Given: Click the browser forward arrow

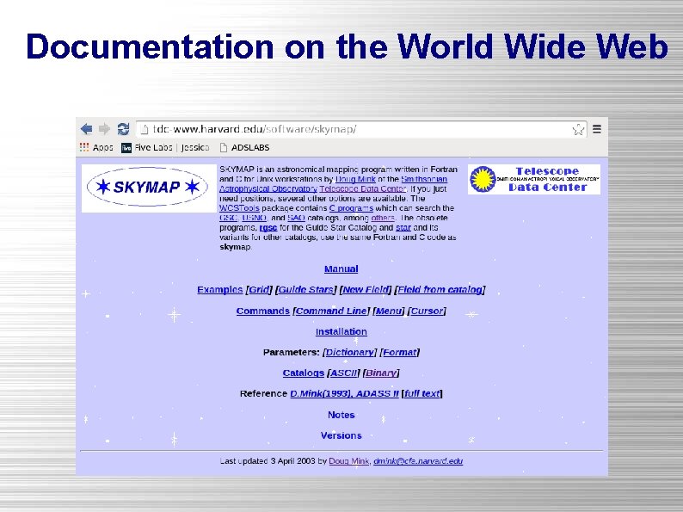Looking at the screenshot, I should [105, 129].
